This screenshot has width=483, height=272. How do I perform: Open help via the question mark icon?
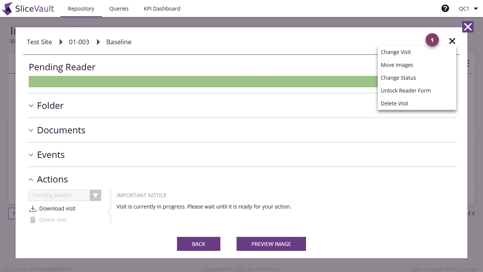(445, 8)
